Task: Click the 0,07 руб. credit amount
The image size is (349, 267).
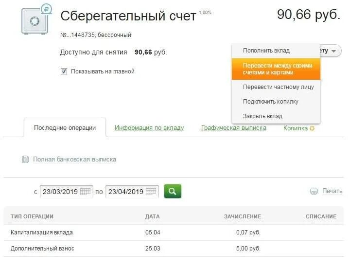Action: (248, 232)
